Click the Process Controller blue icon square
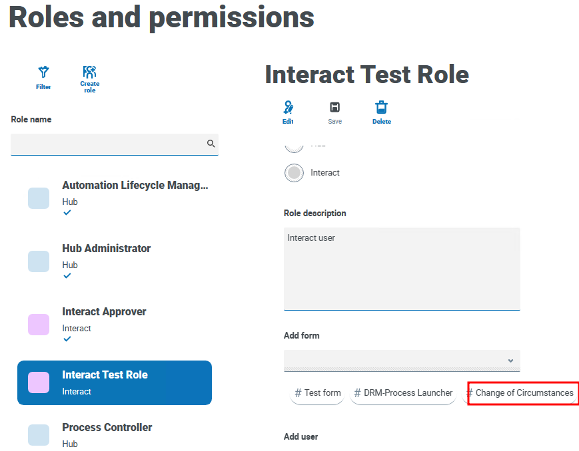This screenshot has height=451, width=579. (39, 435)
